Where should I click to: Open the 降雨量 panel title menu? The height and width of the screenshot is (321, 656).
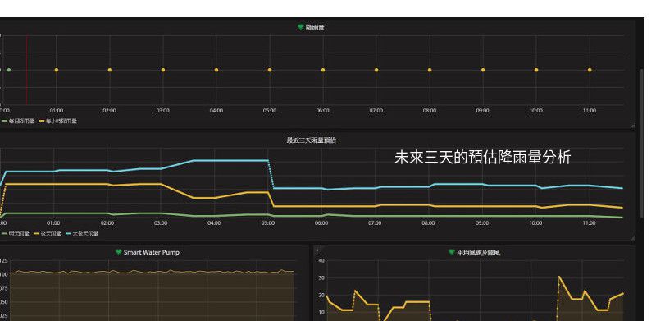tap(315, 27)
